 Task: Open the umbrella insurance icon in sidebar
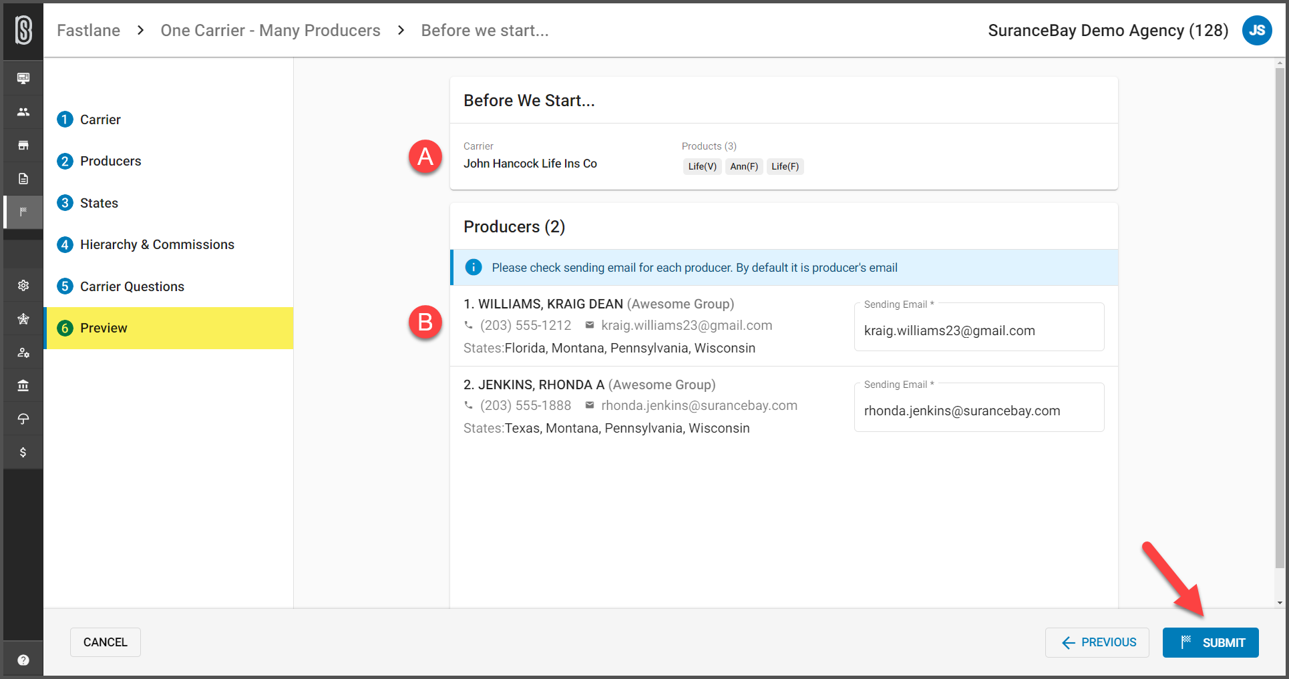click(23, 419)
